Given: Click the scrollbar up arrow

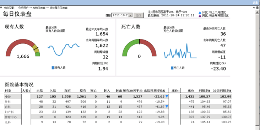Looking at the screenshot, I should pos(257,12).
